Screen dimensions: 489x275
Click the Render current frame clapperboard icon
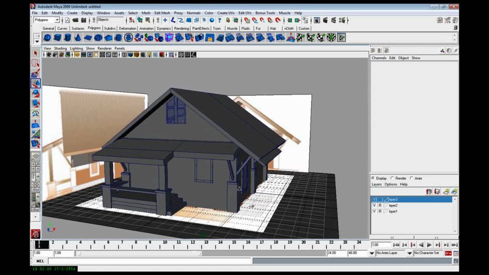[x=325, y=20]
